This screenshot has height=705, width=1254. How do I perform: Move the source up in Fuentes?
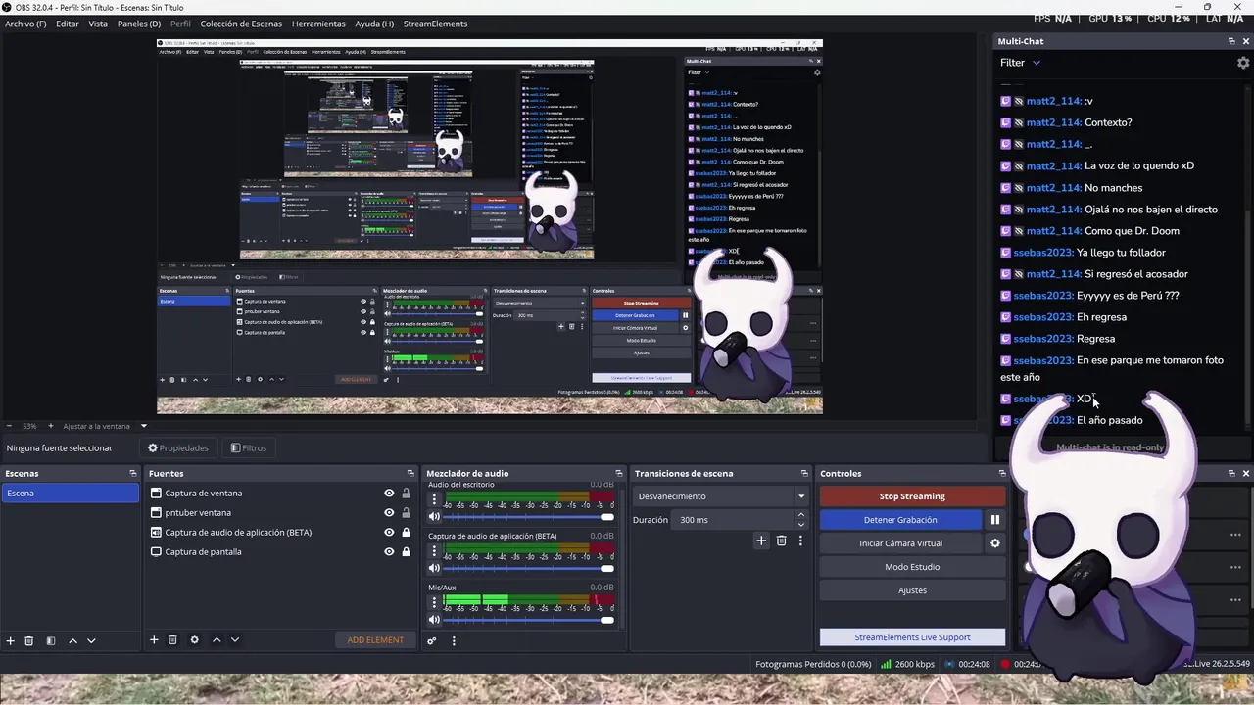pos(217,639)
